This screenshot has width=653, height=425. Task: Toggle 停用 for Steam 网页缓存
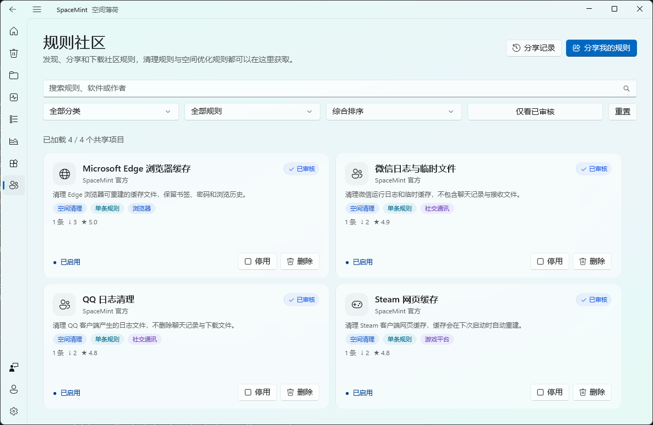point(549,393)
